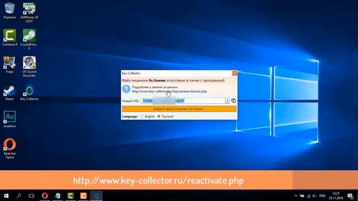Change ENG input language indicator
This screenshot has height=201, width=358.
point(322,196)
